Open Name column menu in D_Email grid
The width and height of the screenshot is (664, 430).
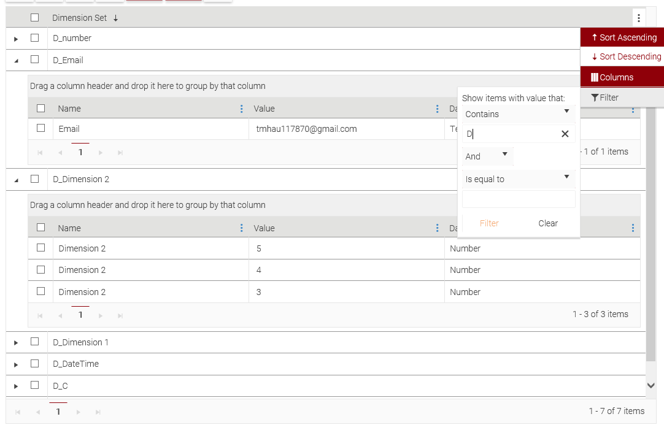(241, 109)
